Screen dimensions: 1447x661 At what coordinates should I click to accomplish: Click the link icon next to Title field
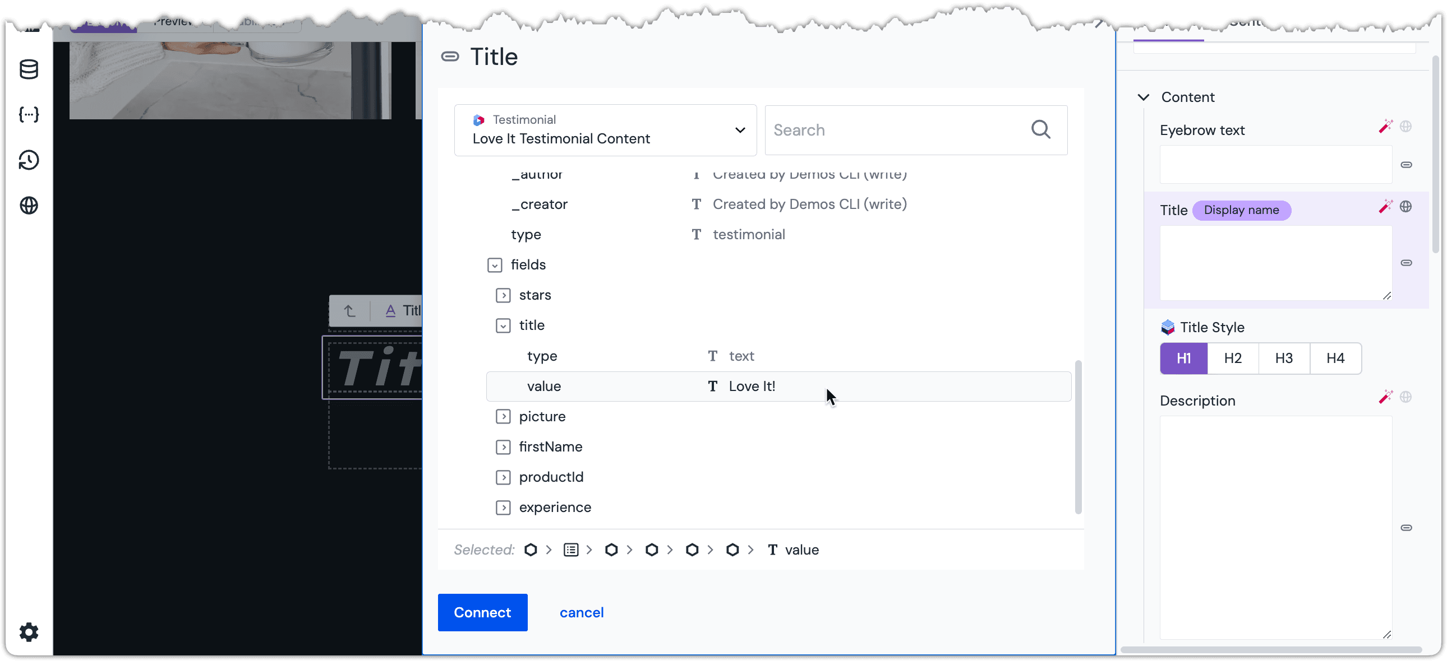(x=1407, y=263)
